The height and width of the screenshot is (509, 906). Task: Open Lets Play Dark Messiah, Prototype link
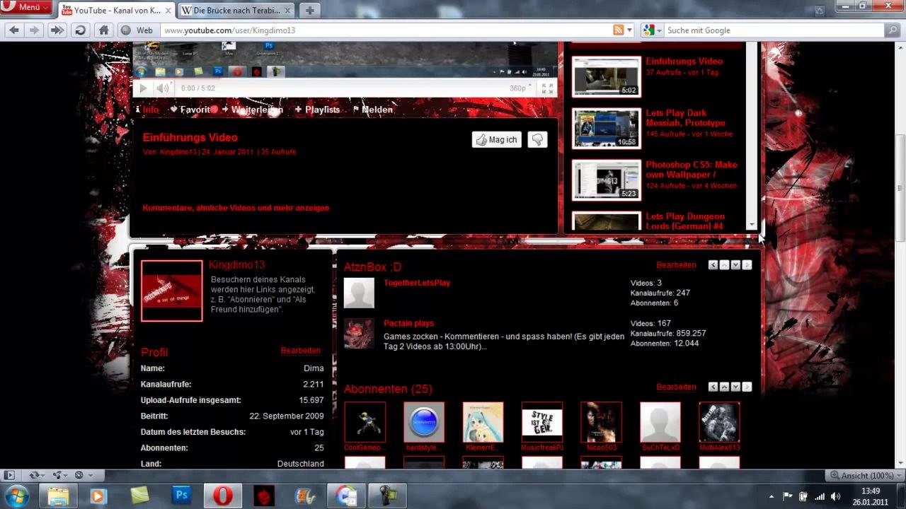tap(685, 117)
